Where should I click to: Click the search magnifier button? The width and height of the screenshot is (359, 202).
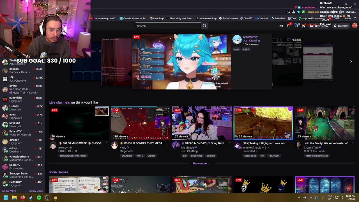pos(204,26)
